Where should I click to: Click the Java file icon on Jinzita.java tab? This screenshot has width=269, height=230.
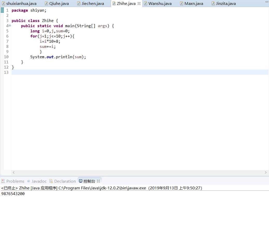point(213,3)
